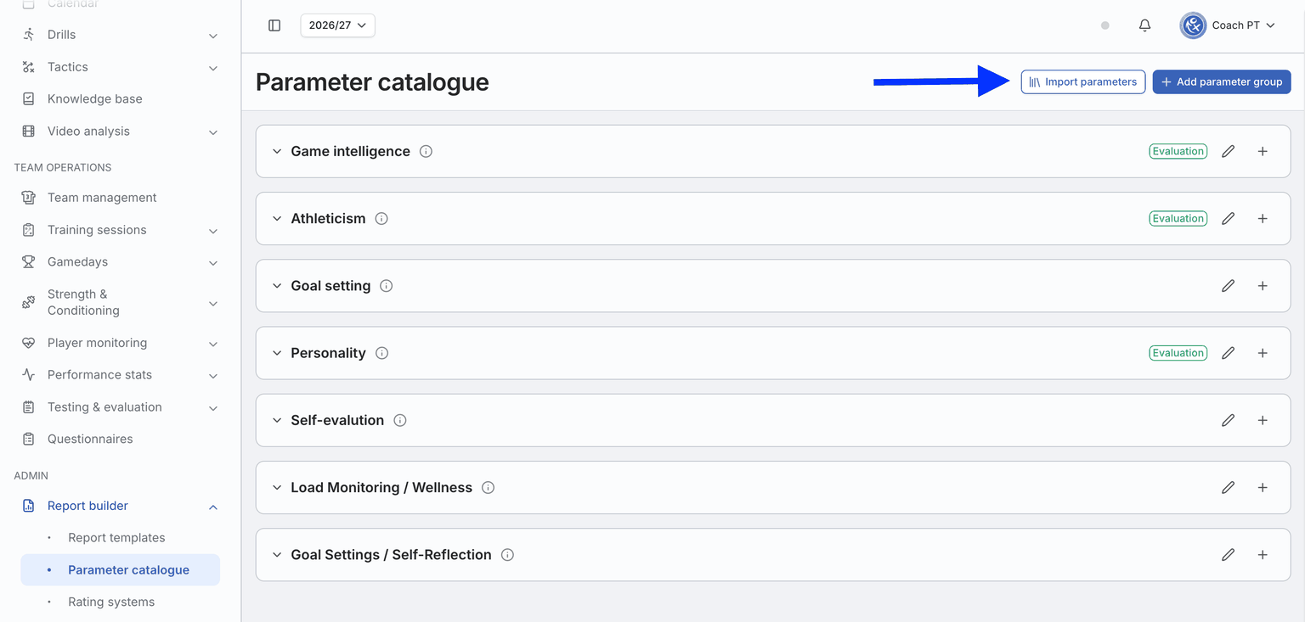Expand the Game intelligence group chevron

tap(277, 151)
